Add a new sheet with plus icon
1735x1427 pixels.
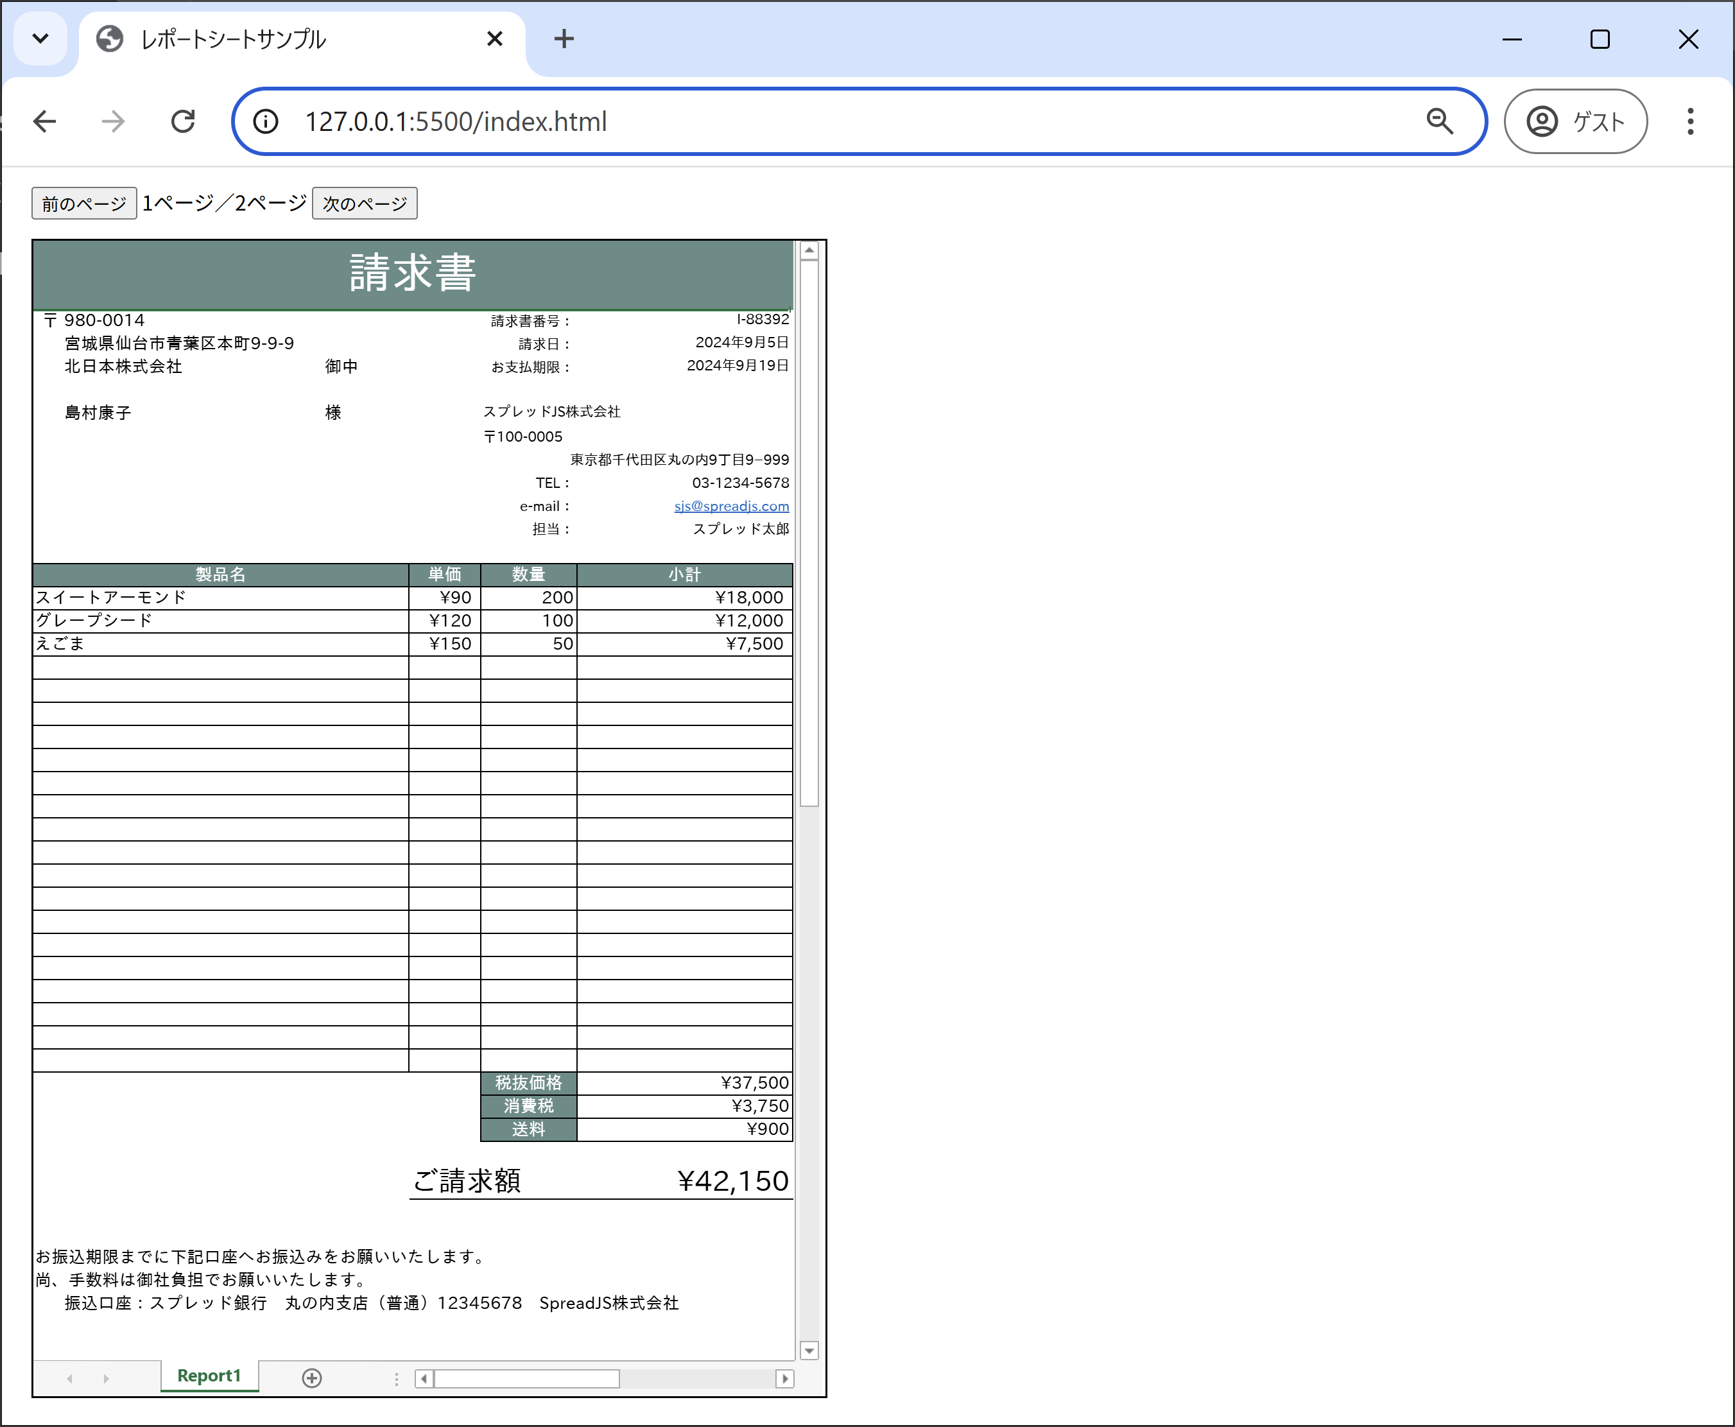click(x=311, y=1378)
